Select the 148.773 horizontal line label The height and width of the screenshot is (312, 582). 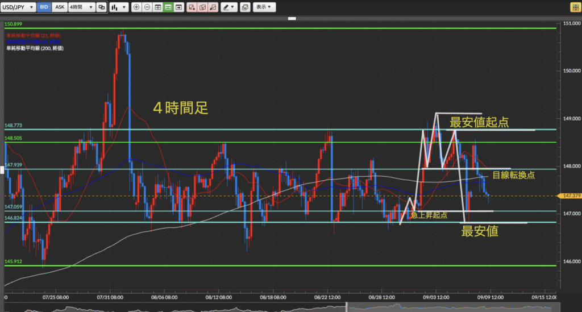tap(14, 126)
